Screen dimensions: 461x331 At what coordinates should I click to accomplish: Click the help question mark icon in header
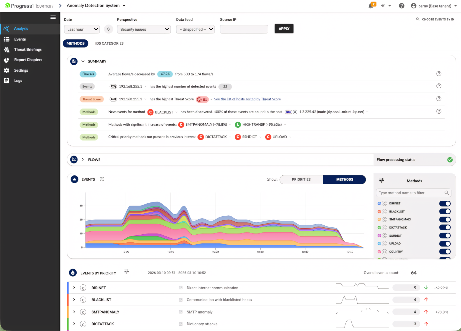click(x=401, y=6)
